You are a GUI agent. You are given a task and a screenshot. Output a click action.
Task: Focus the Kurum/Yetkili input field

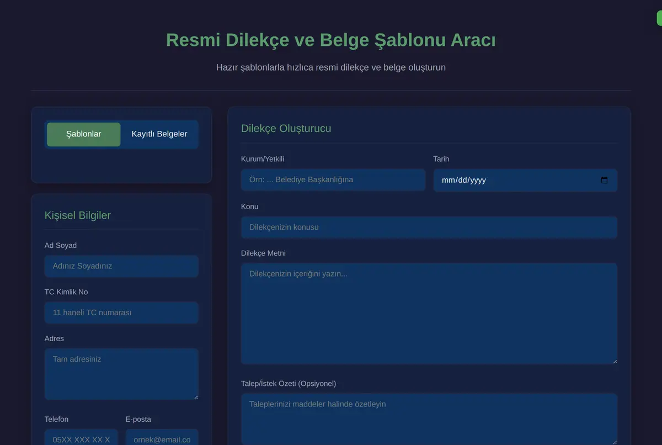click(333, 180)
